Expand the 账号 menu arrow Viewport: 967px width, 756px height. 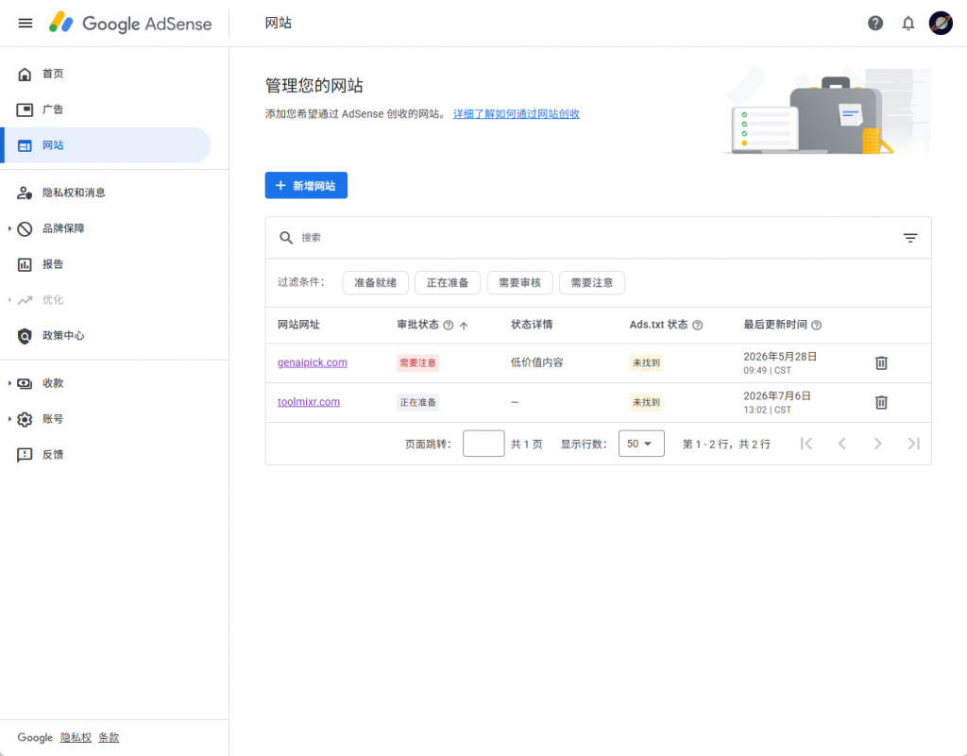pyautogui.click(x=9, y=419)
